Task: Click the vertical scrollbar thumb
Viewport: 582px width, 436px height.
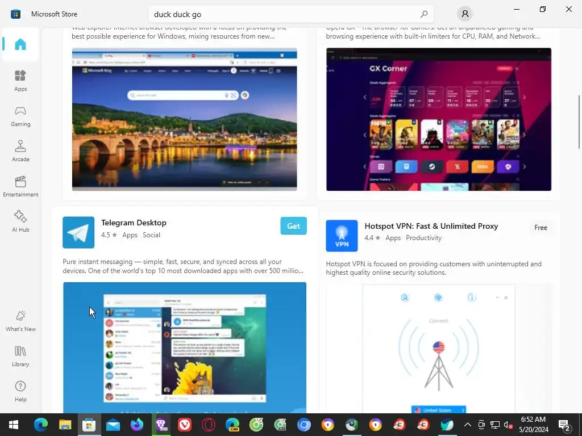Action: tap(579, 123)
